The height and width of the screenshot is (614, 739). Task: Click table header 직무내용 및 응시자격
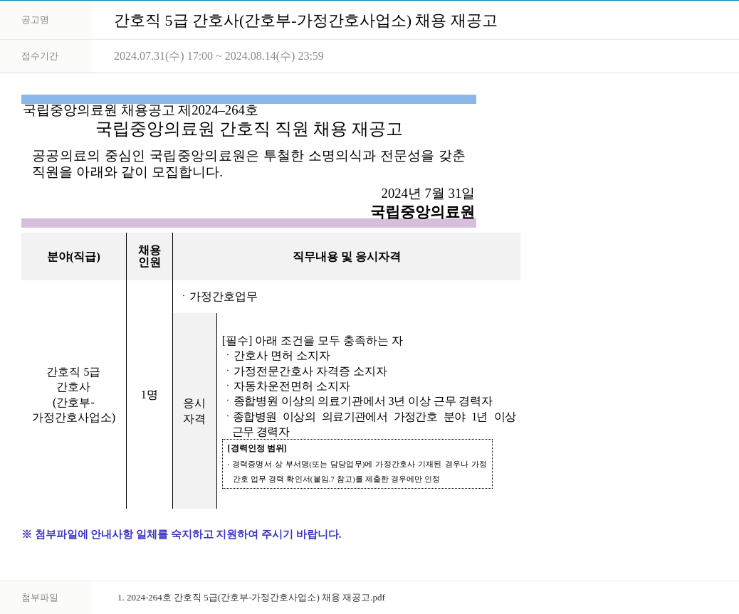347,257
